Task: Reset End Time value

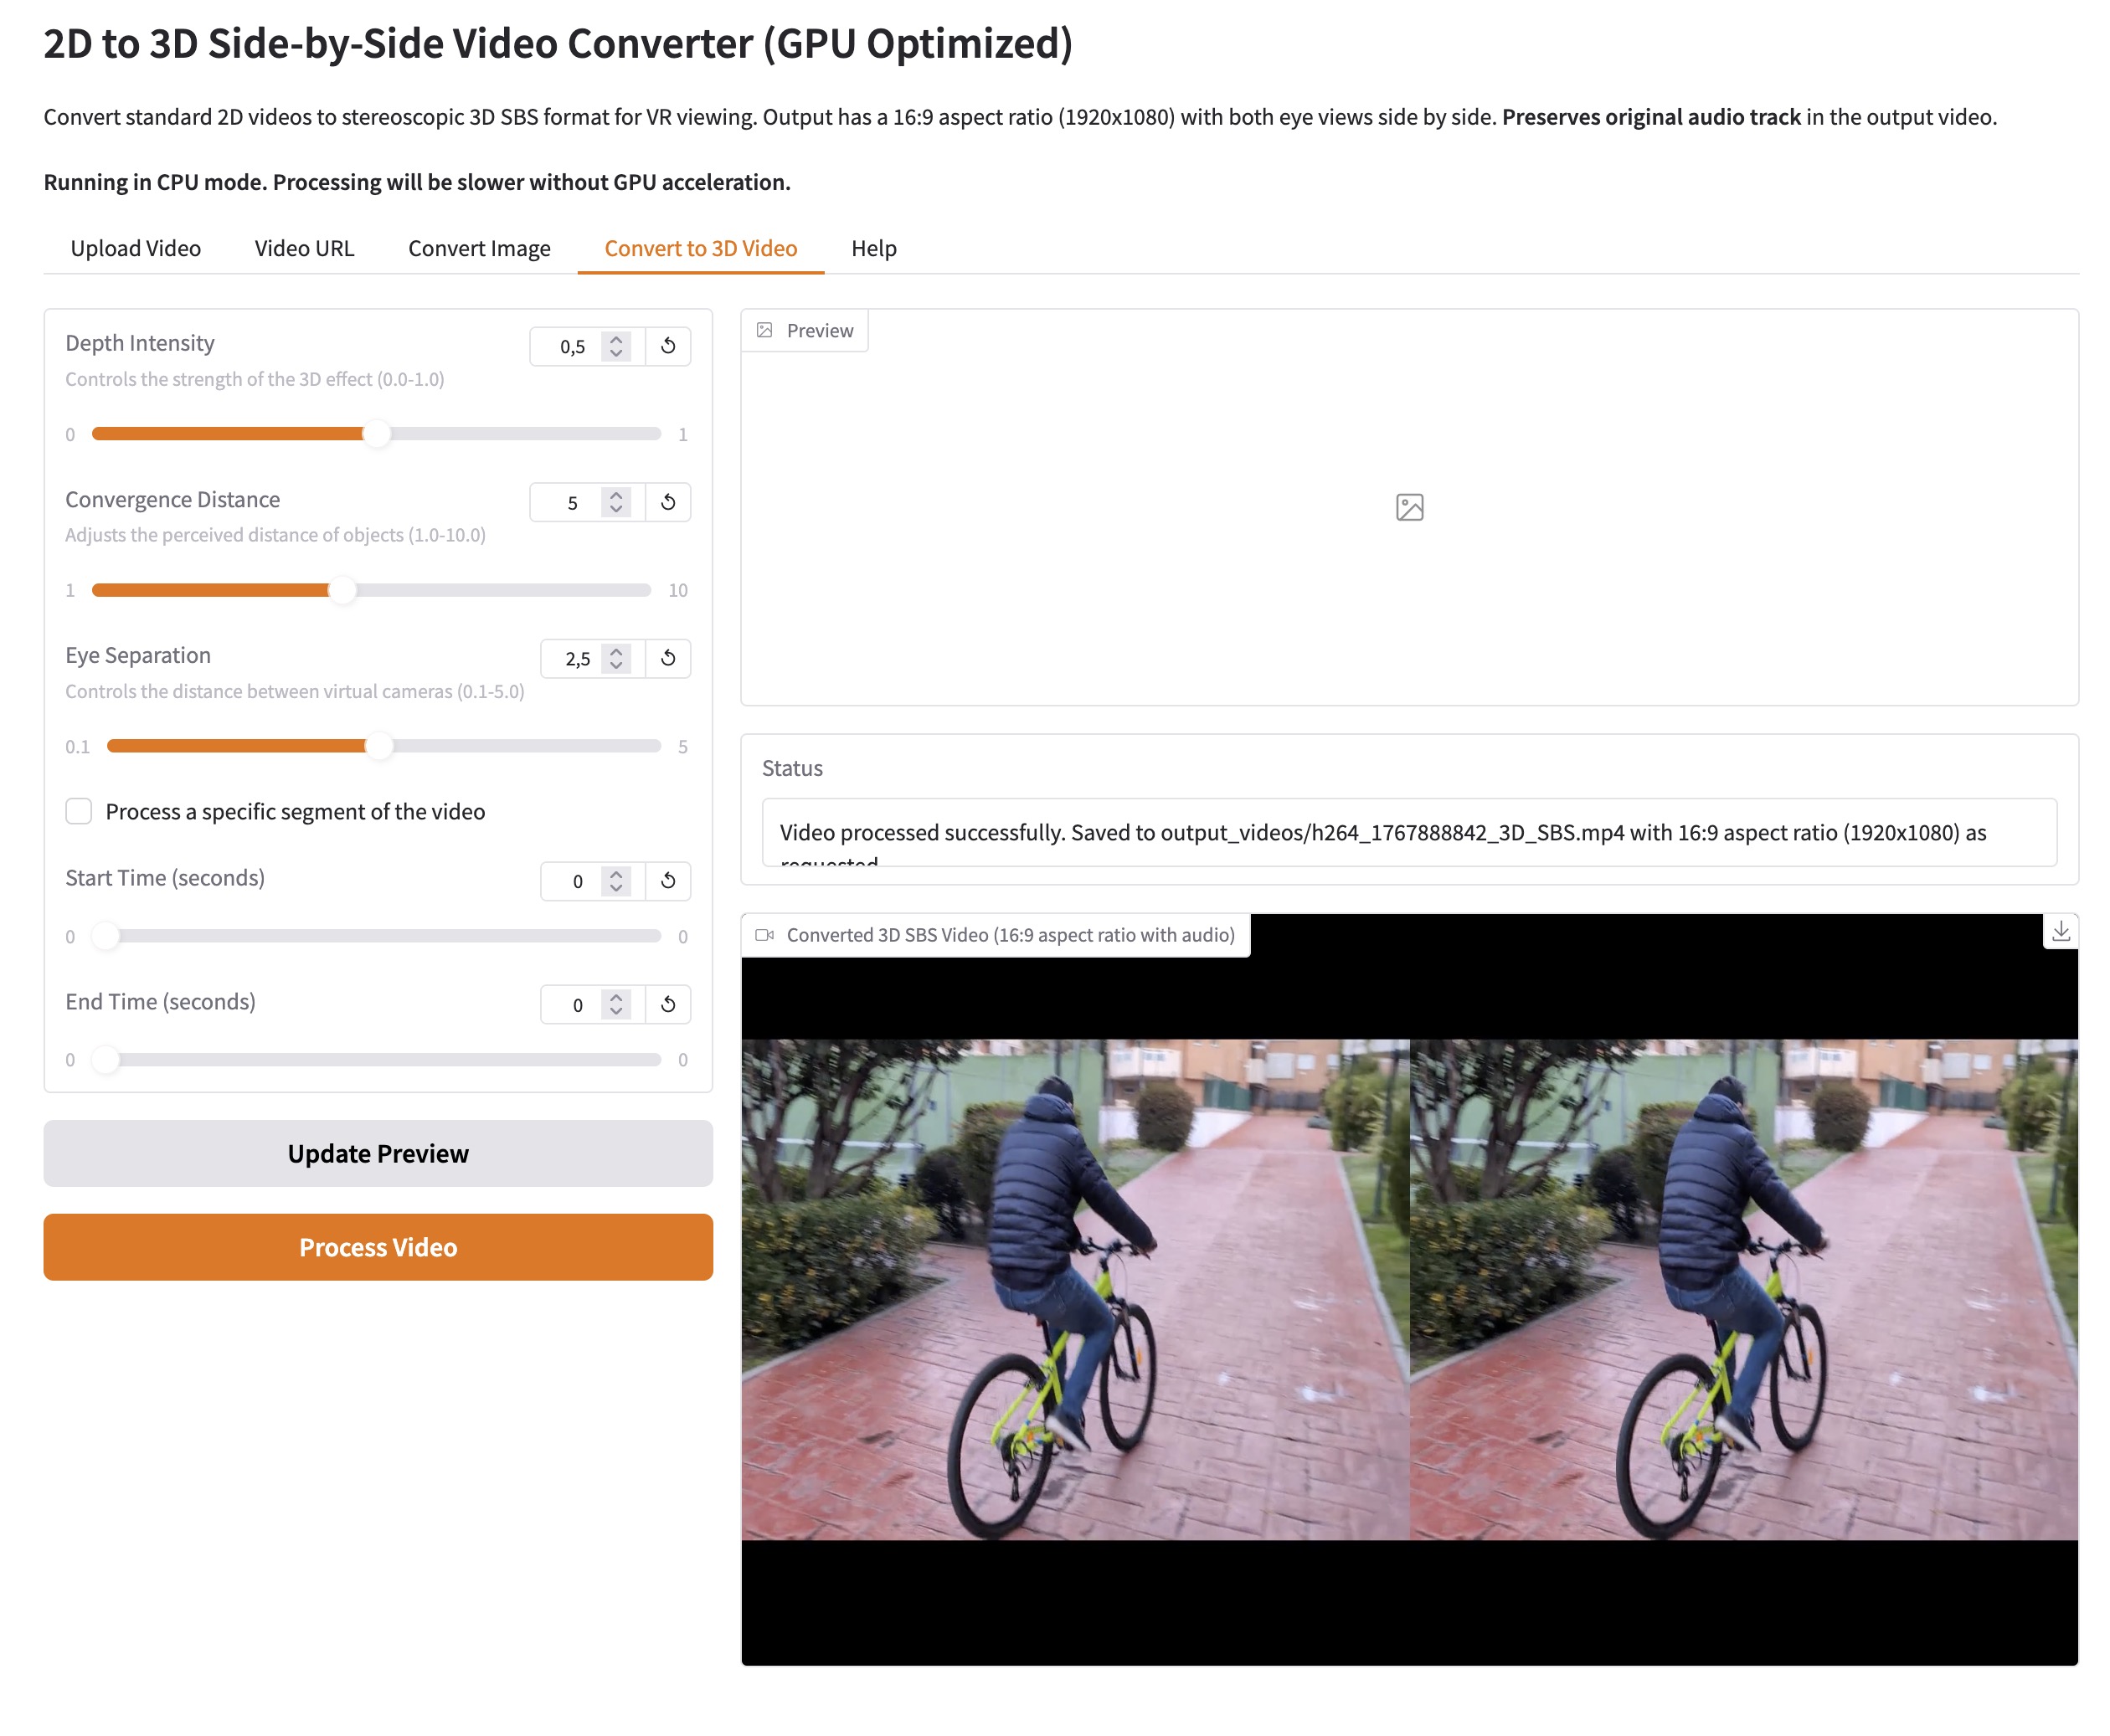Action: [667, 1005]
